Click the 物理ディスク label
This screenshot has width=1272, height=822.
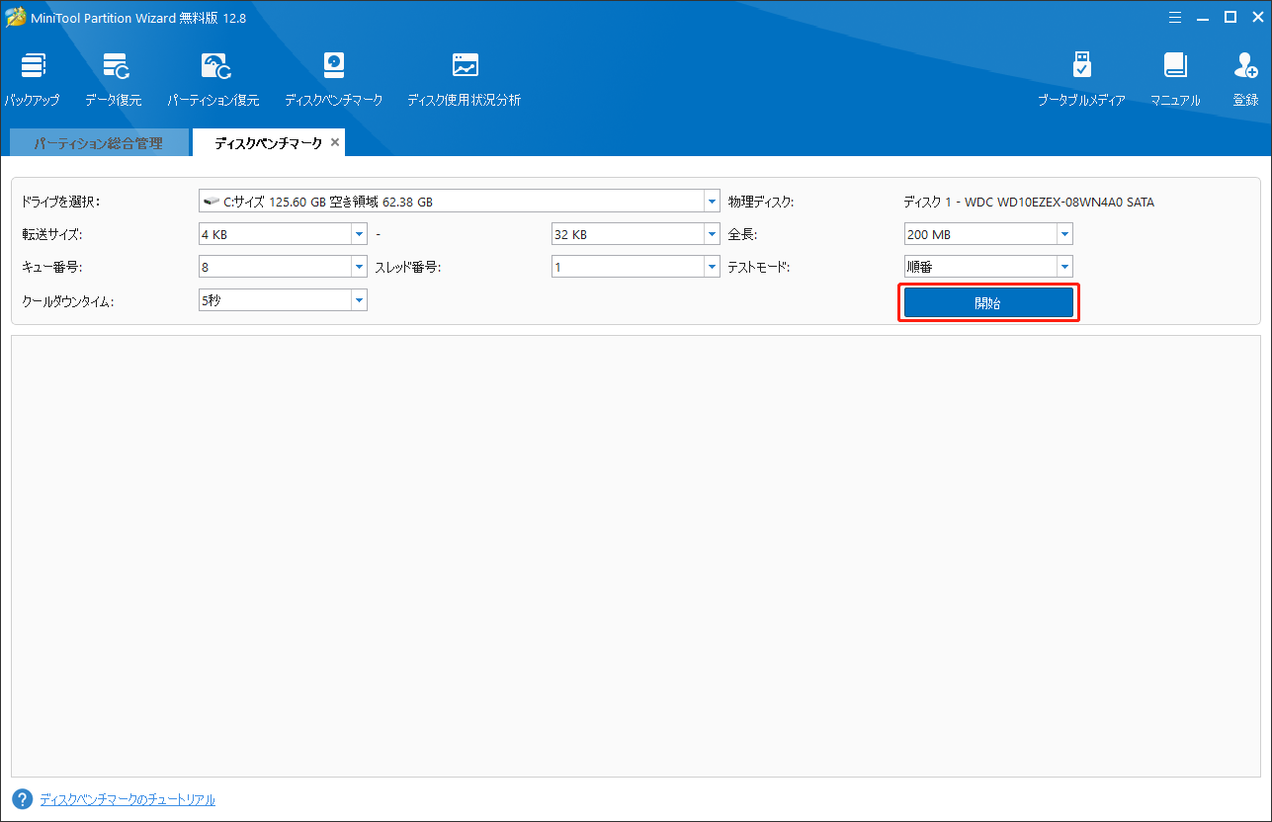point(761,203)
